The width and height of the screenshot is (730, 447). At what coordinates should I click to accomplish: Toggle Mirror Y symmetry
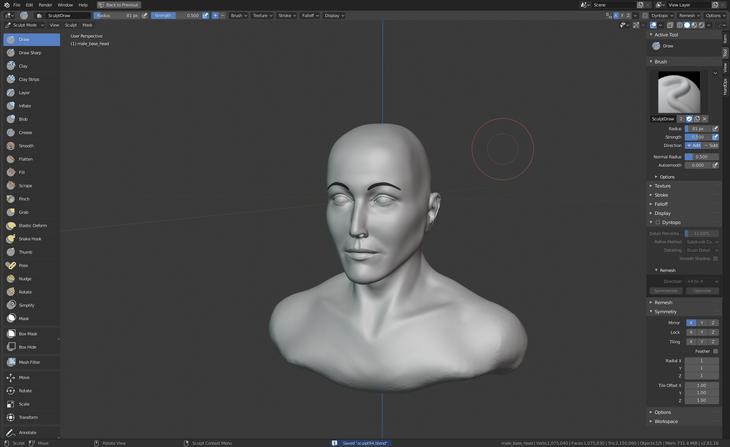[x=702, y=323]
